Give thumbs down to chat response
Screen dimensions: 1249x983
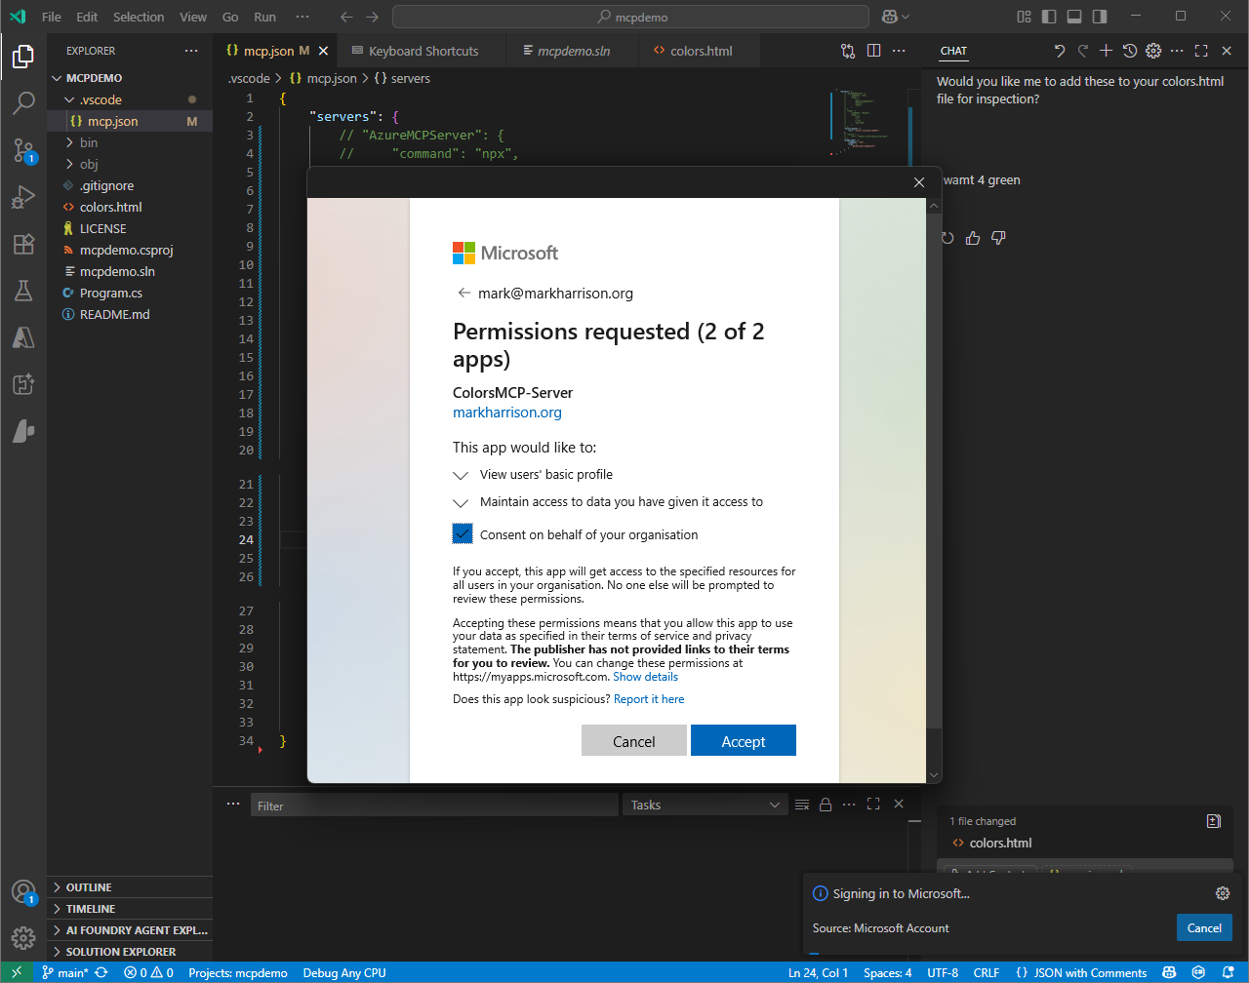tap(998, 238)
